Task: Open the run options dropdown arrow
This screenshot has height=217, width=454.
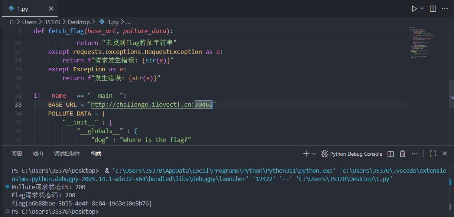Action: 422,9
